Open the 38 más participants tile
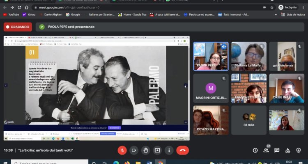This screenshot has height=164, width=308. pyautogui.click(x=249, y=120)
